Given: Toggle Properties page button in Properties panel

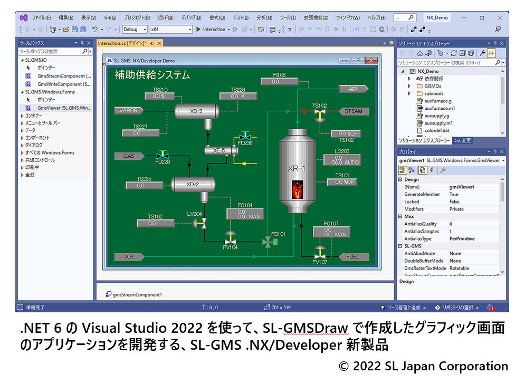Looking at the screenshot, I should click(x=422, y=170).
